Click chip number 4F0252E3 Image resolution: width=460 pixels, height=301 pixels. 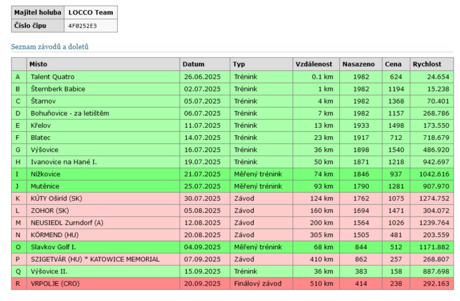click(x=83, y=26)
